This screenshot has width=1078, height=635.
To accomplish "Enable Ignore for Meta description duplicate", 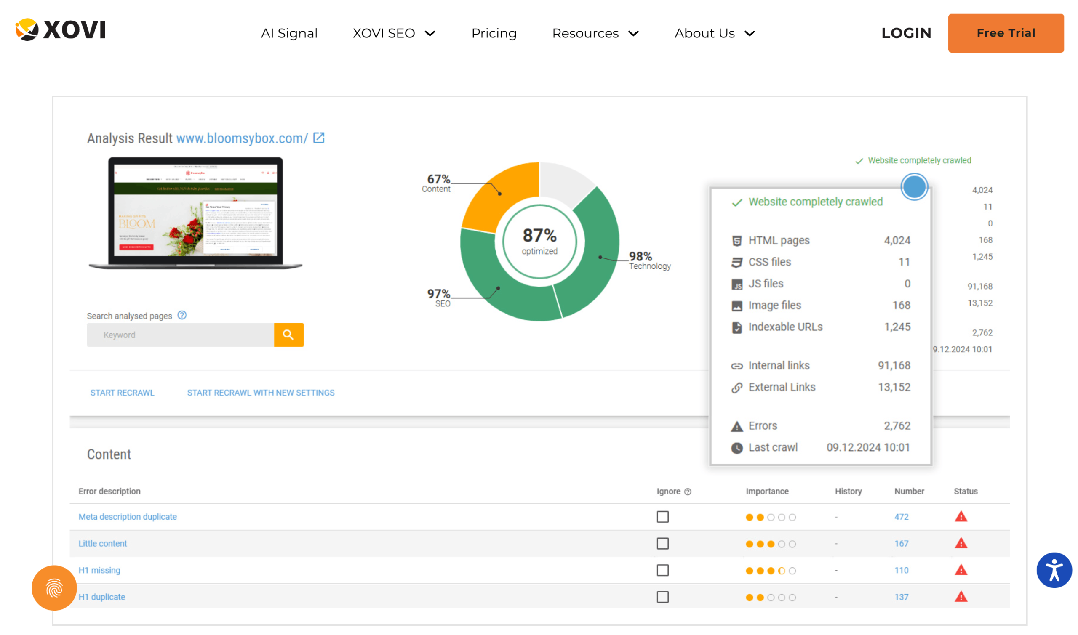I will [662, 517].
